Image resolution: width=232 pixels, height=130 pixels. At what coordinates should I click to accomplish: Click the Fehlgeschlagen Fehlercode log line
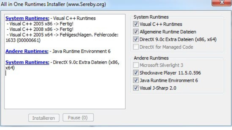pos(63,35)
